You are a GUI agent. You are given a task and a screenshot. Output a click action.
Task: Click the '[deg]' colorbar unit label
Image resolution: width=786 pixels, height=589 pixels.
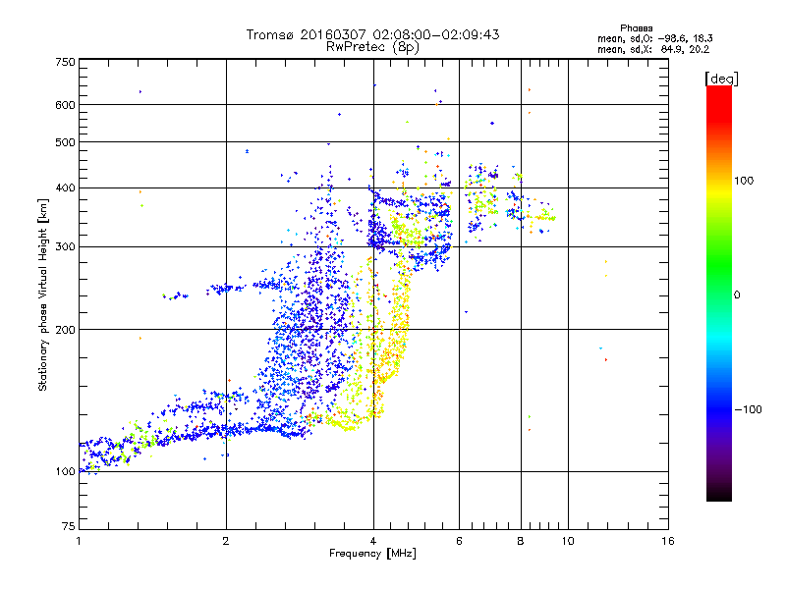tap(721, 79)
